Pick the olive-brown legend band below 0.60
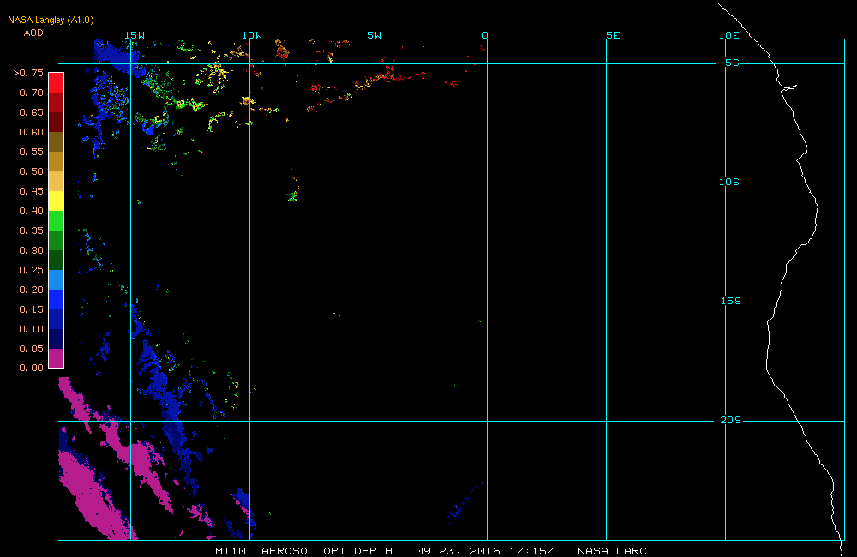This screenshot has height=557, width=857. point(57,141)
